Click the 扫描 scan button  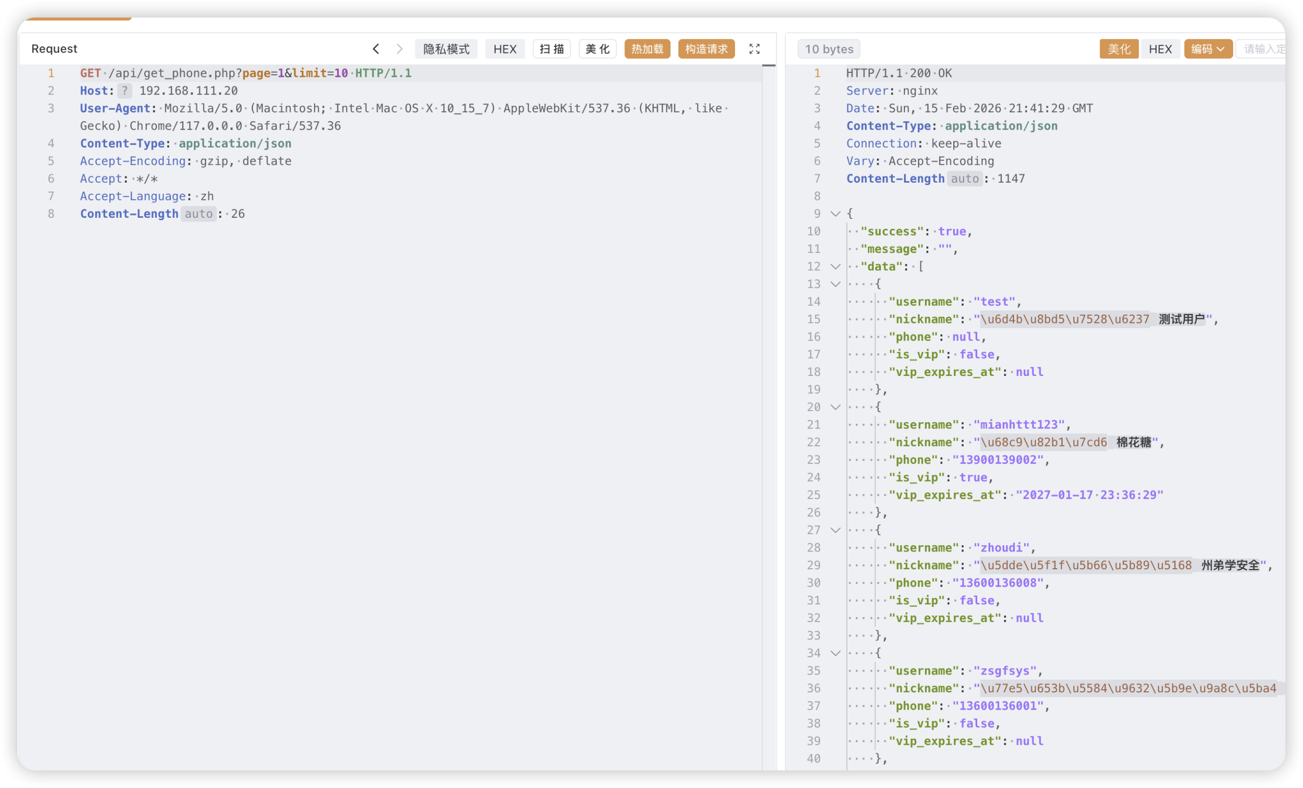[x=552, y=49]
